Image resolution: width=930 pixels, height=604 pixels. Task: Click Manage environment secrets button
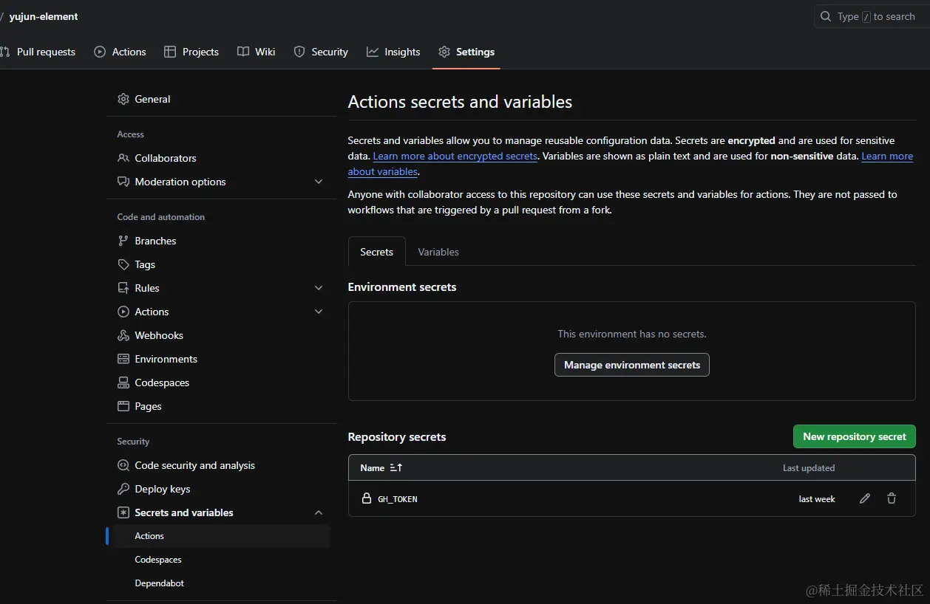631,365
